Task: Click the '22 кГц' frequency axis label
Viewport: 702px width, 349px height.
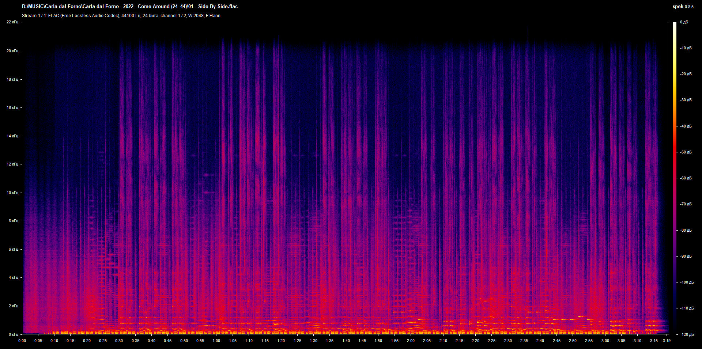Action: pos(12,22)
